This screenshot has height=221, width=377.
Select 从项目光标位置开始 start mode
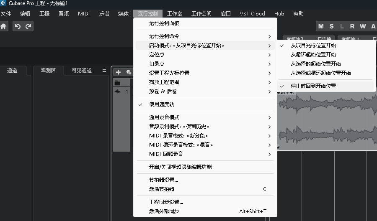(x=326, y=45)
